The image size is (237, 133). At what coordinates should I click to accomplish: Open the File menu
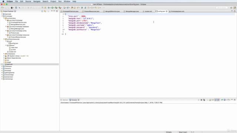tap(16, 1)
